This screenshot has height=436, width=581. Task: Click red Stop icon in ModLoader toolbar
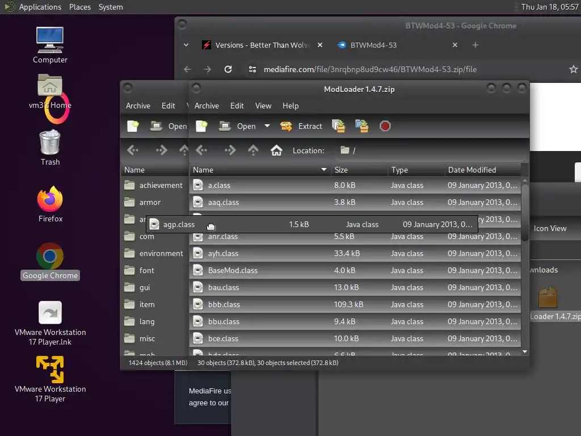point(385,126)
